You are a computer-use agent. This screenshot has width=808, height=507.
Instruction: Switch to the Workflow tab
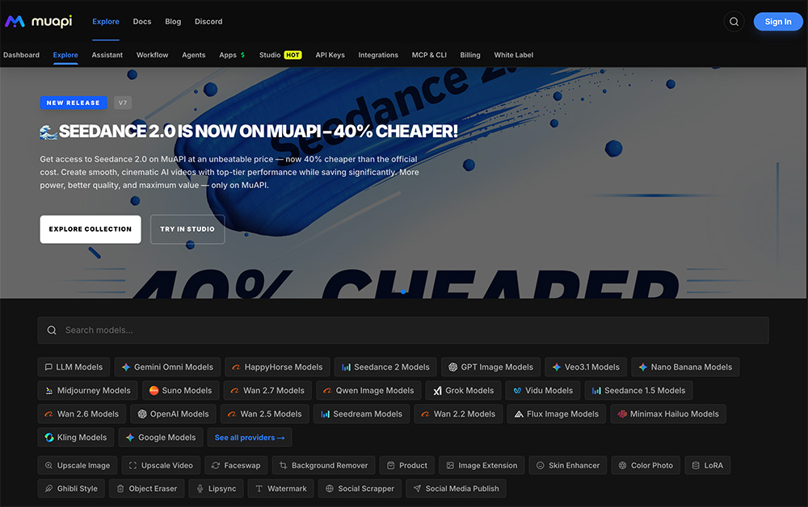tap(152, 55)
